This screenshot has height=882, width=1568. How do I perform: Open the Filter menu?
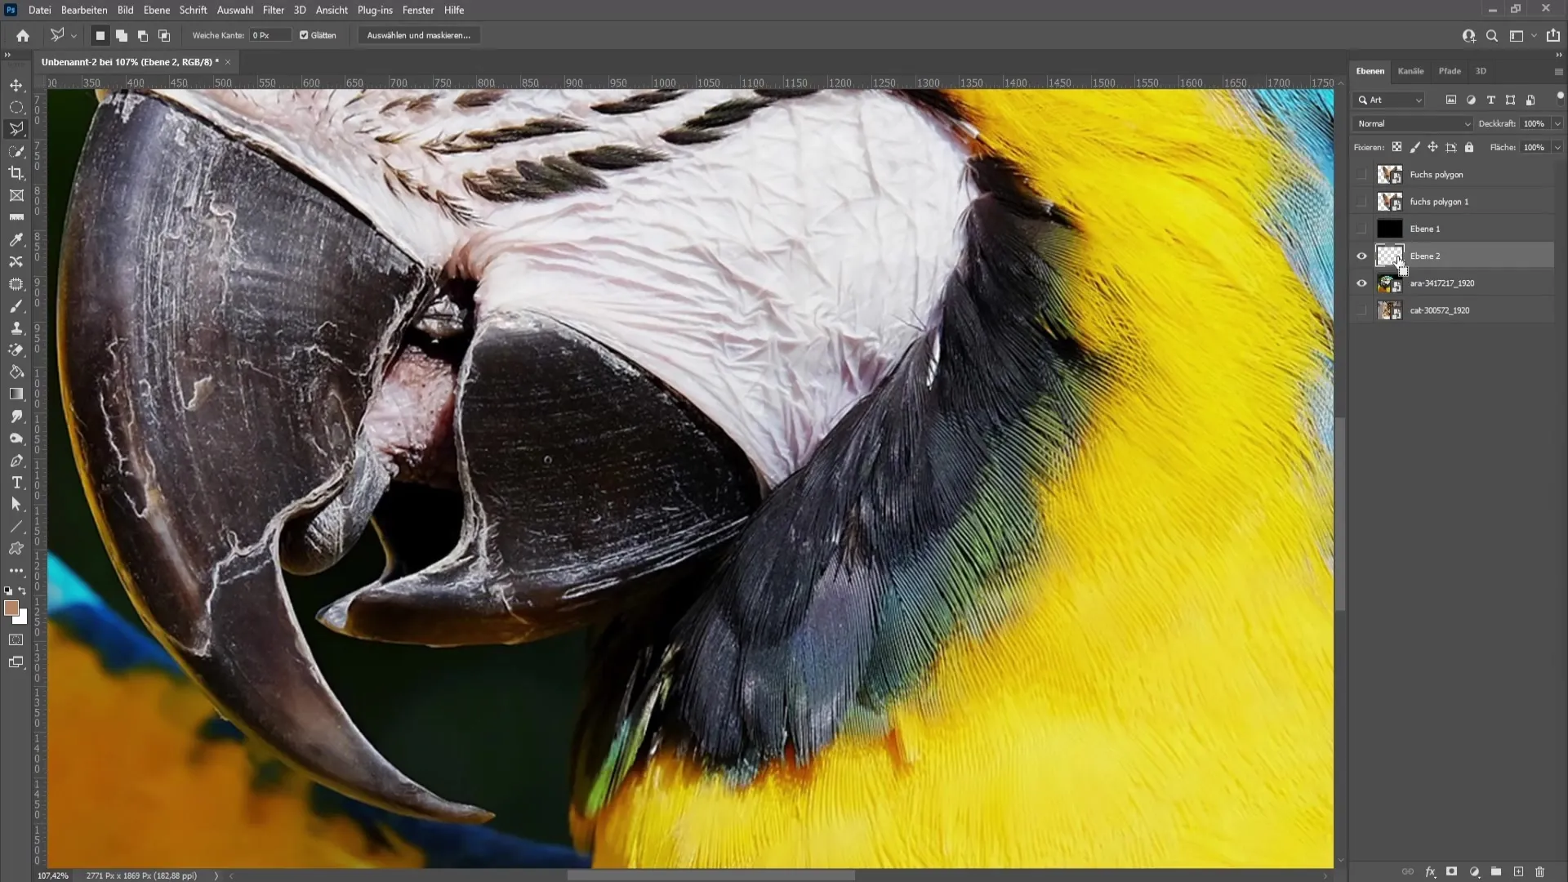(x=273, y=10)
